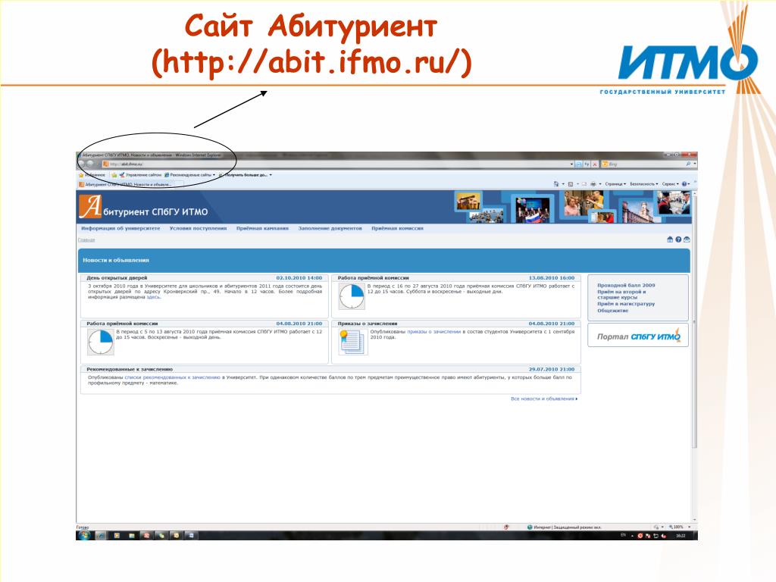Follow the здесь link in open-day news
The height and width of the screenshot is (582, 776).
pos(153,297)
